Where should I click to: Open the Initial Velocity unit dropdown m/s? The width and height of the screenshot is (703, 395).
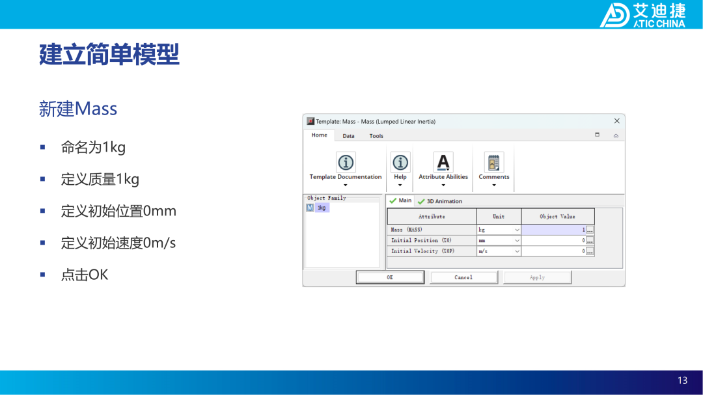499,251
